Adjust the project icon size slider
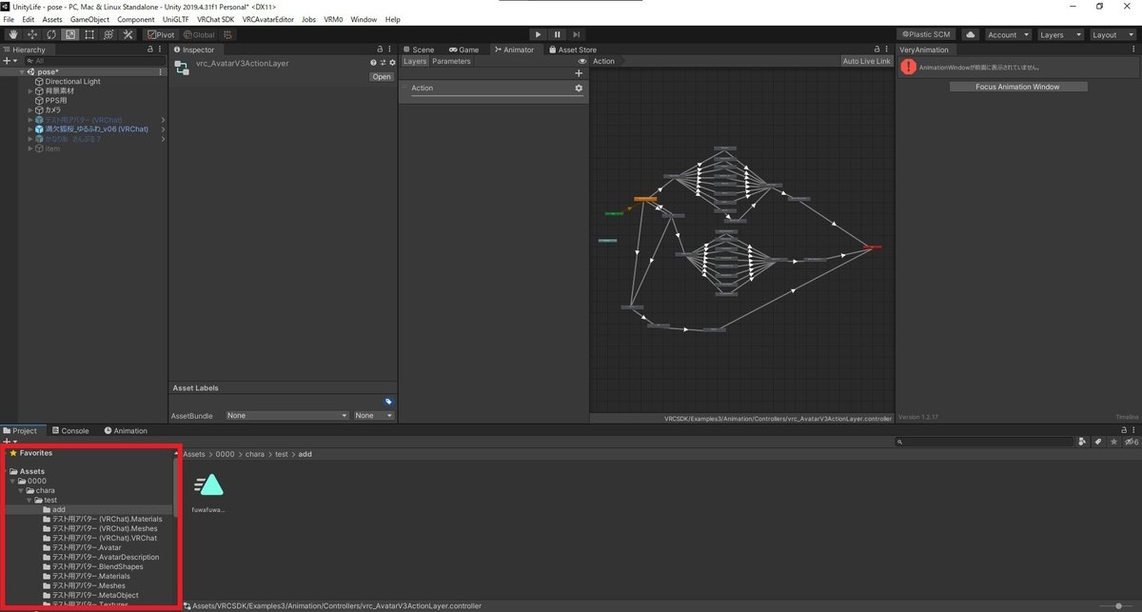 click(x=1117, y=605)
